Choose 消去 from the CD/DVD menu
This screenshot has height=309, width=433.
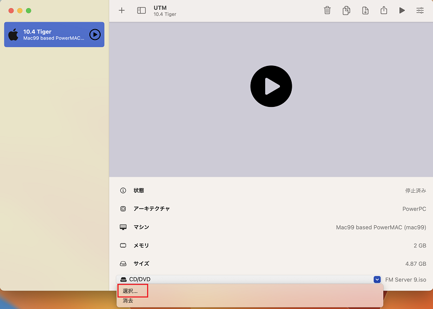coord(128,301)
